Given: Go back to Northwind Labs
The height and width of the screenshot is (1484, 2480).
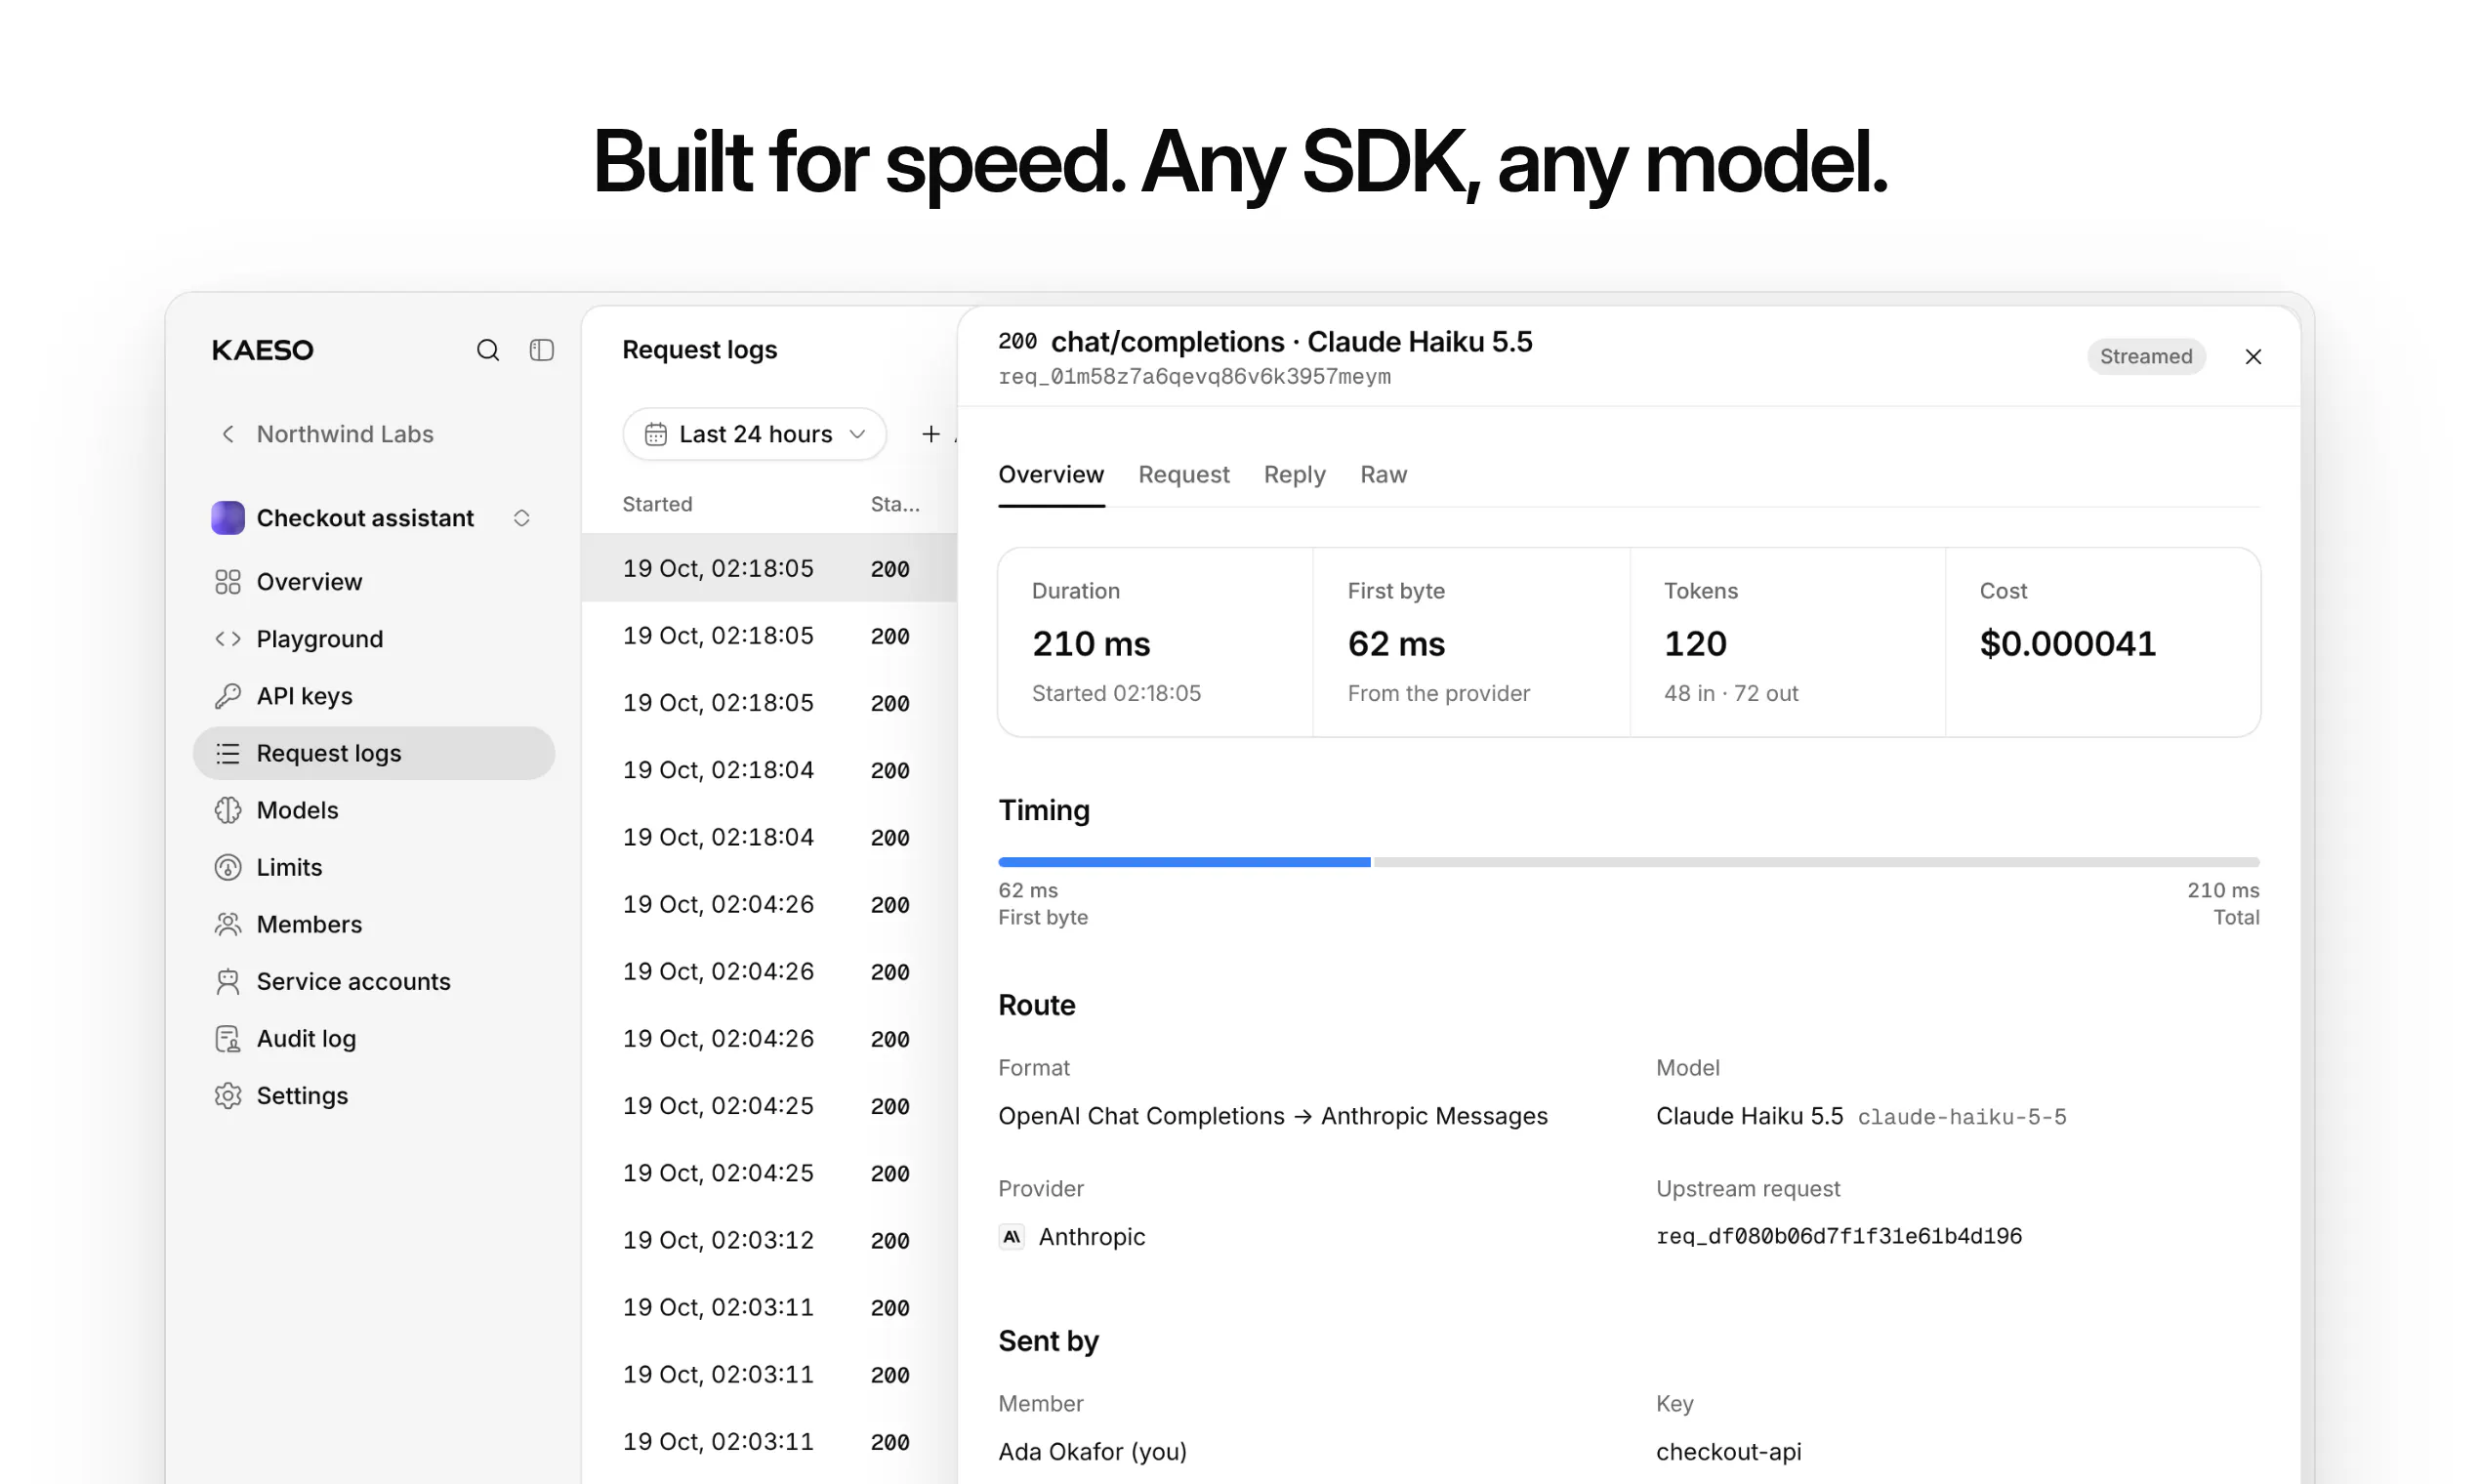Looking at the screenshot, I should (326, 434).
